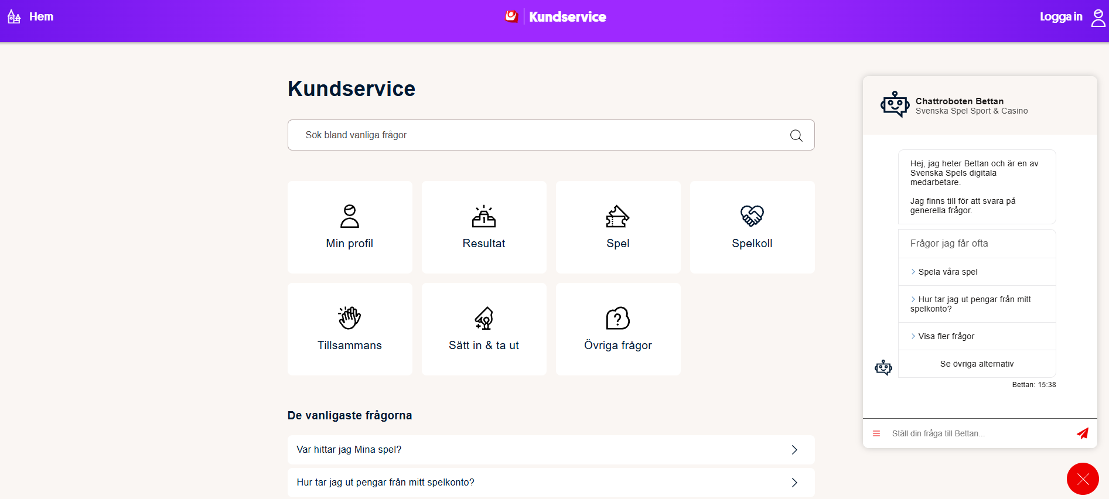Click the 'Chattroboten Bettan' chat title
Image resolution: width=1109 pixels, height=499 pixels.
[960, 101]
